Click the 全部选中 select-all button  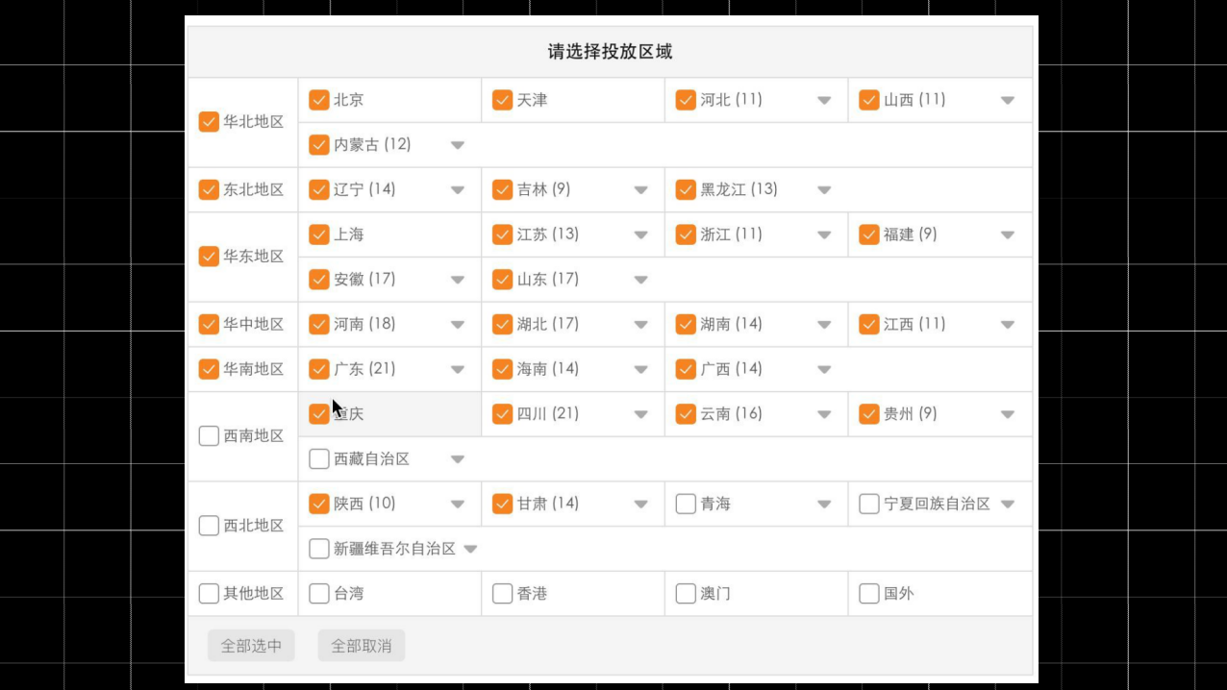tap(251, 646)
